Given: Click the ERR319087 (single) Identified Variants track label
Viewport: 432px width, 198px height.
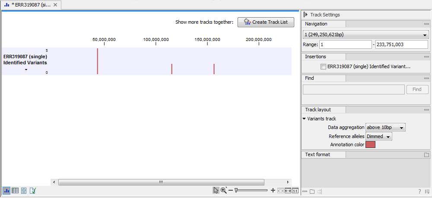Looking at the screenshot, I should click(x=25, y=60).
